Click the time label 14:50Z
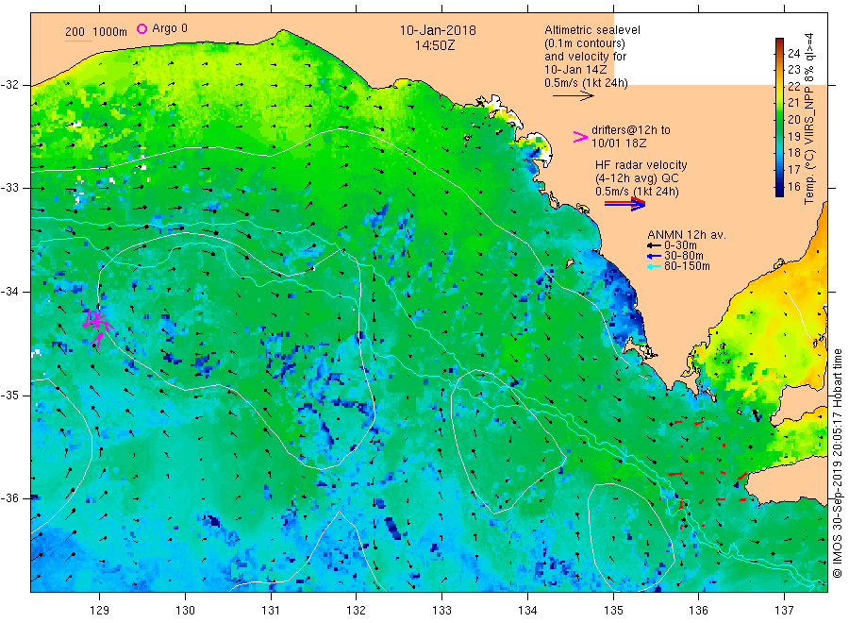Screen dimensions: 849x623 pyautogui.click(x=435, y=45)
